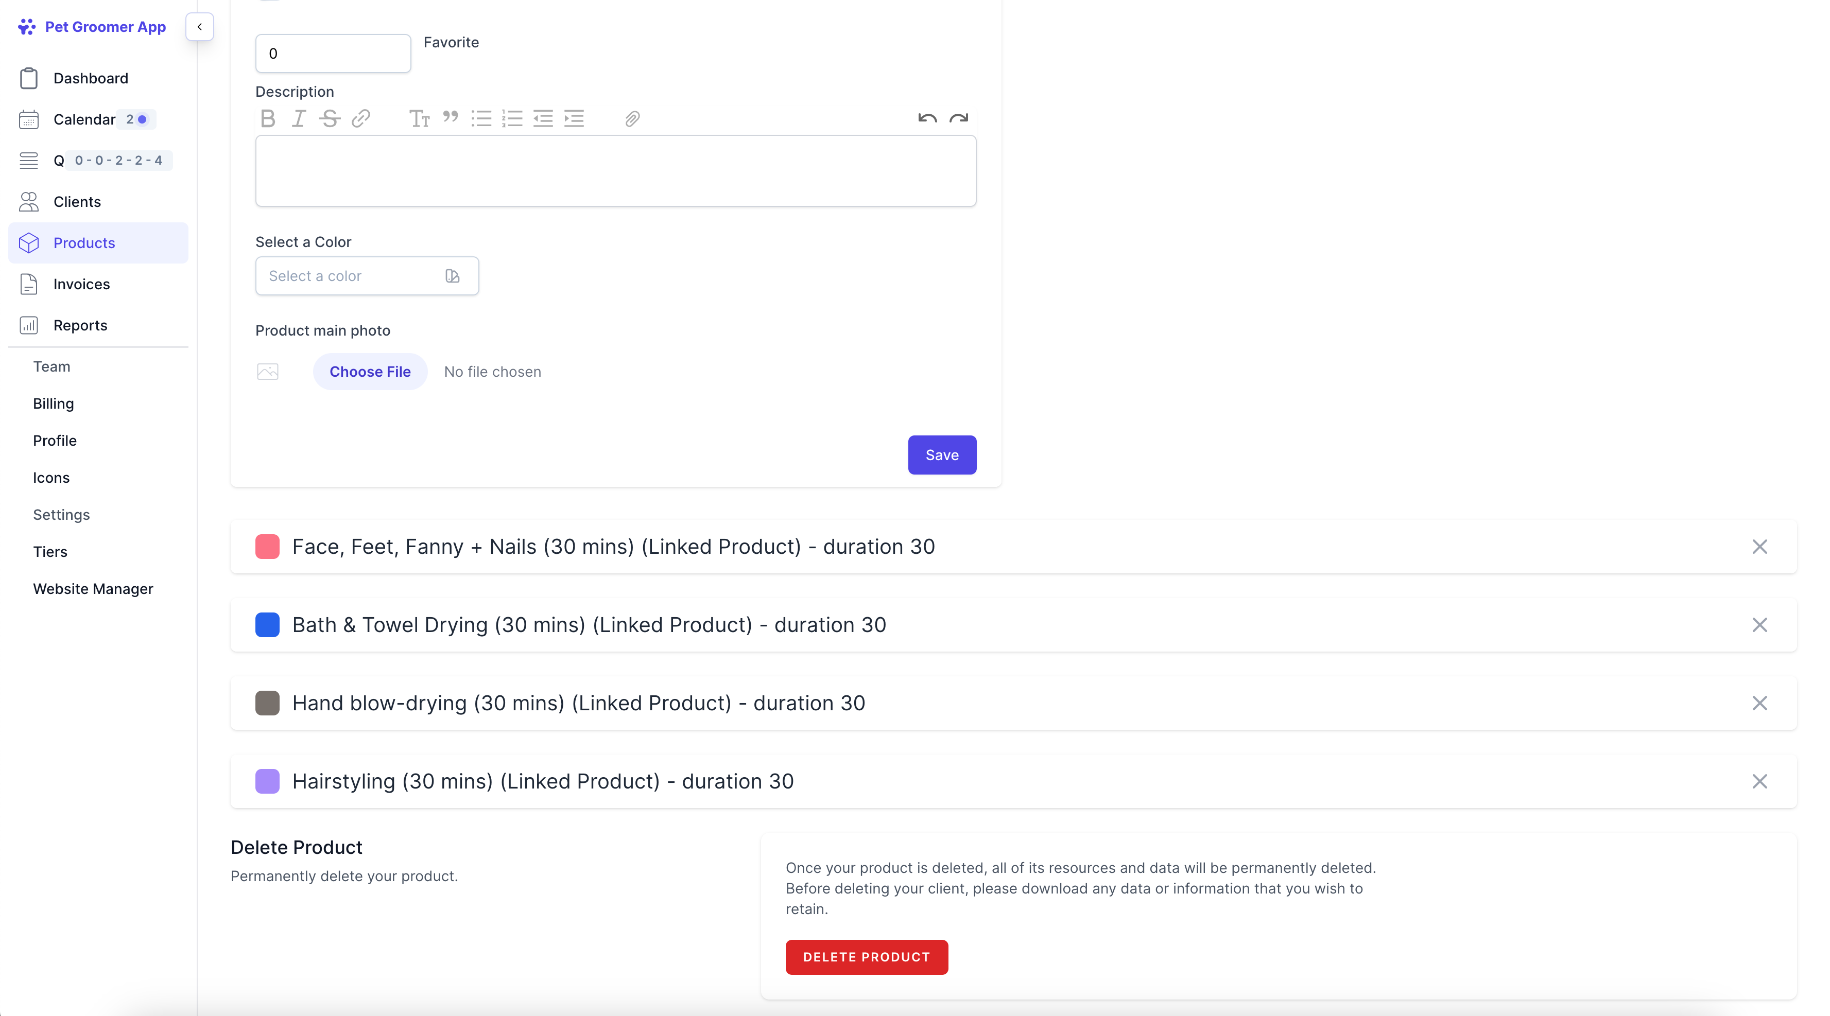Open the Select a color dropdown
The height and width of the screenshot is (1016, 1830).
click(367, 276)
